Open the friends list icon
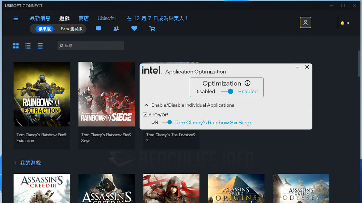Viewport: 362px width, 203px height. click(x=116, y=28)
